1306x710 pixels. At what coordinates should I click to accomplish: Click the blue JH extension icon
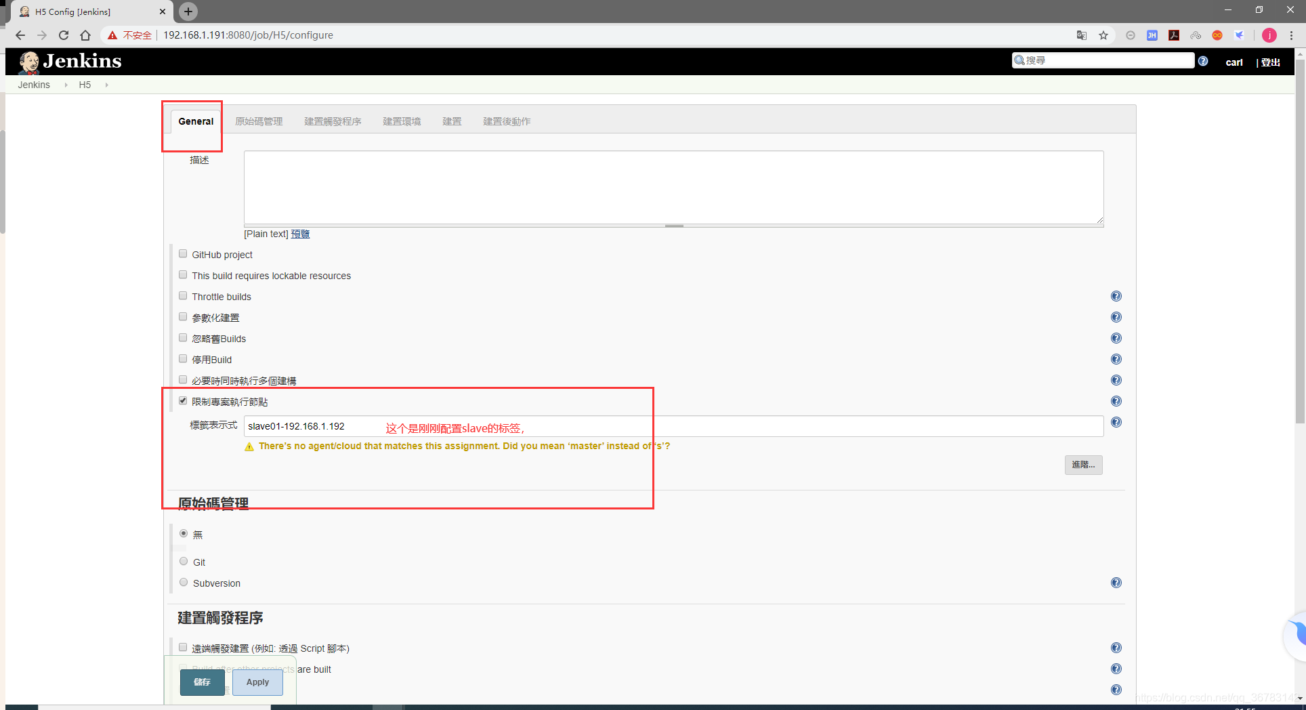coord(1152,35)
